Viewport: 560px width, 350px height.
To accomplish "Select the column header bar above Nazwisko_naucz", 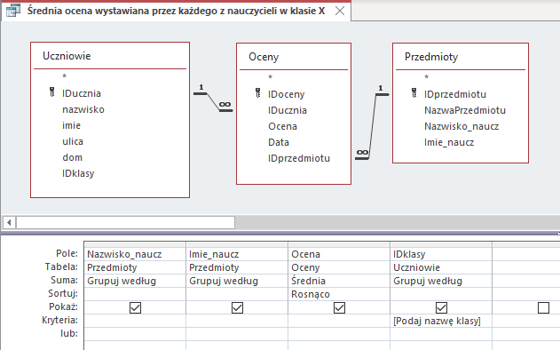I will point(135,244).
